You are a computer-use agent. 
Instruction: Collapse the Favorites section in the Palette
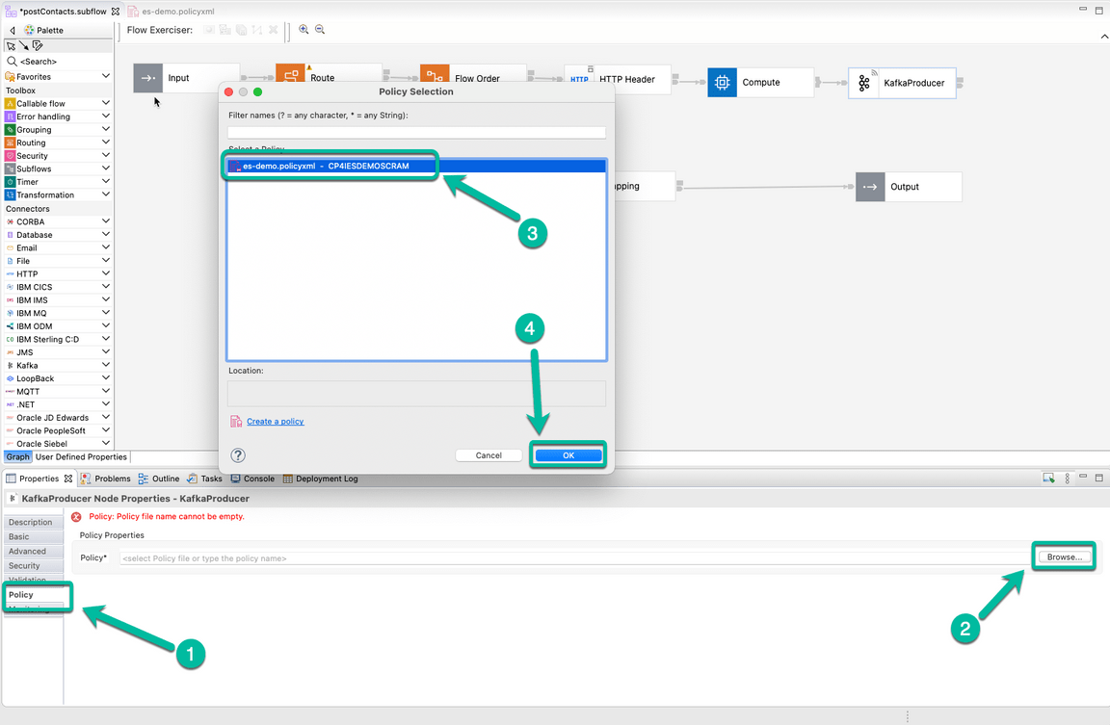(106, 75)
